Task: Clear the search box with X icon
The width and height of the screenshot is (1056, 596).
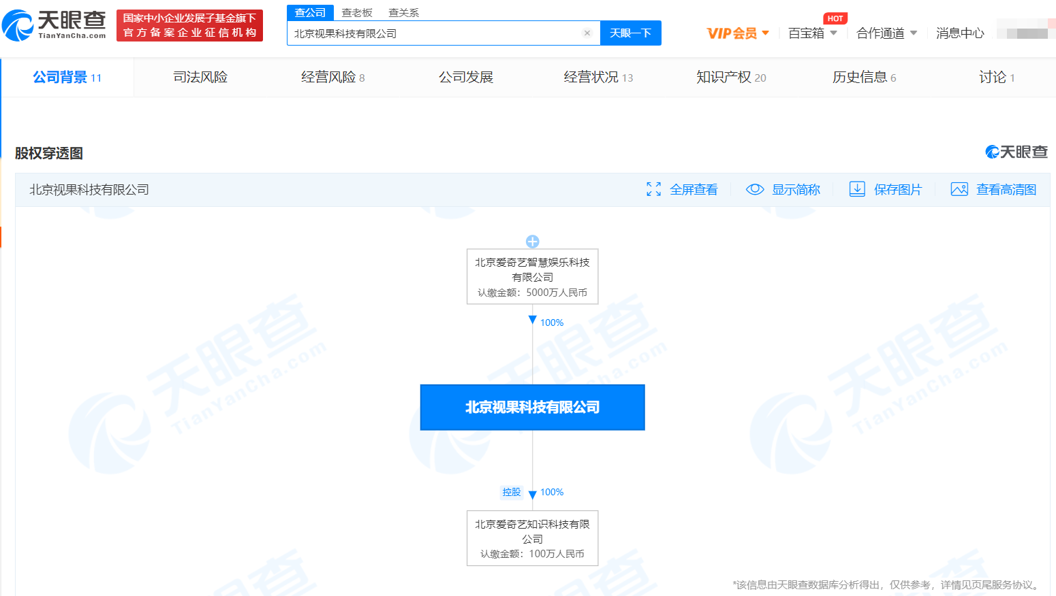Action: coord(587,33)
